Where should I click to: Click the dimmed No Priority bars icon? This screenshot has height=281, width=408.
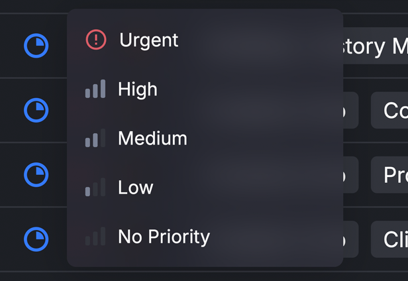point(95,237)
